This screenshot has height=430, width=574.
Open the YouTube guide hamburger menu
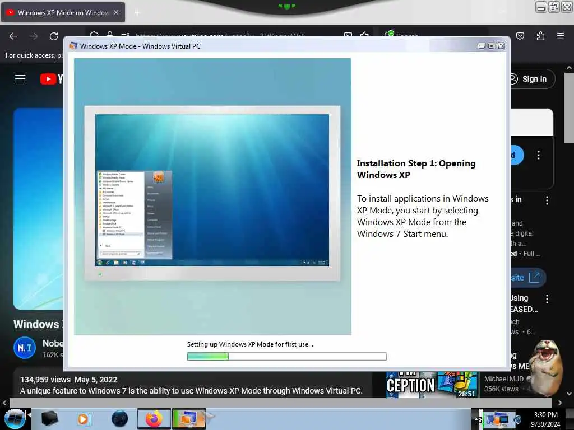20,79
